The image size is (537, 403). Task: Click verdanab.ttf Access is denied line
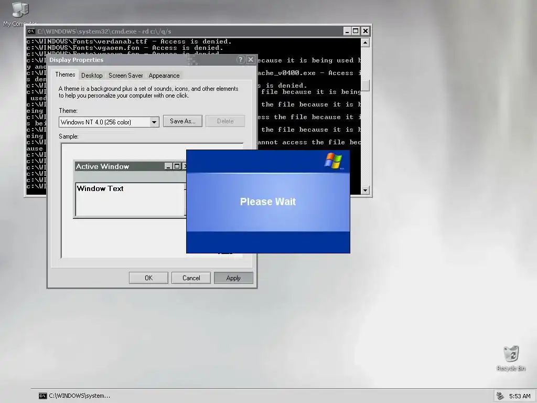(129, 41)
